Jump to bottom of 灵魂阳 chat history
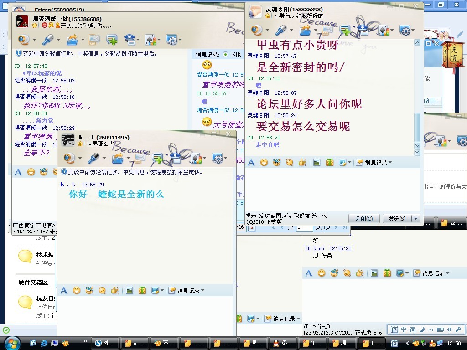The height and width of the screenshot is (350, 467). pyautogui.click(x=417, y=152)
